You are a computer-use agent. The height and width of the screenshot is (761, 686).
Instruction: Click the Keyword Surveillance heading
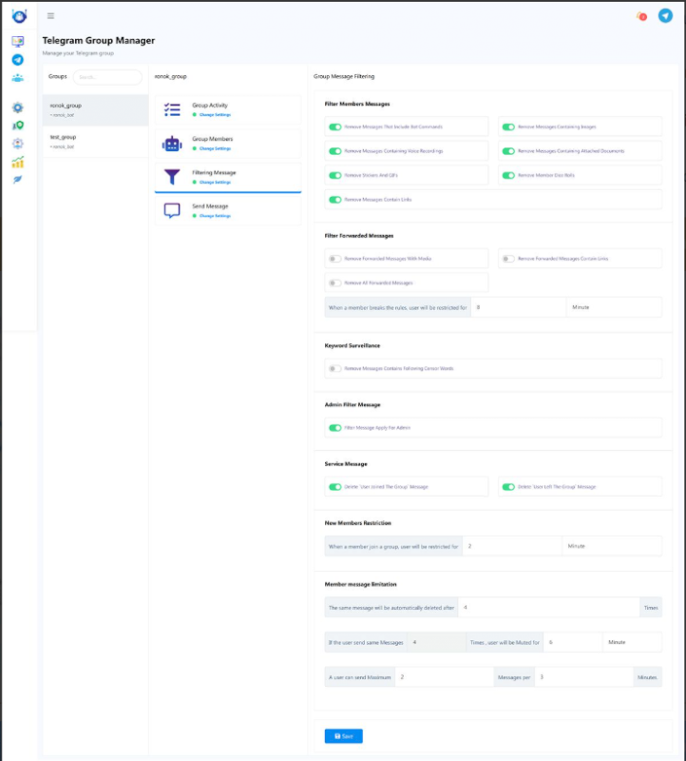(x=353, y=346)
